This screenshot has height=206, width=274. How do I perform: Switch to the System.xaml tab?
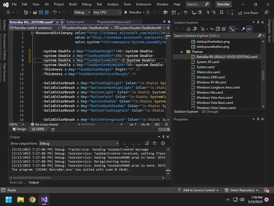pos(75,22)
